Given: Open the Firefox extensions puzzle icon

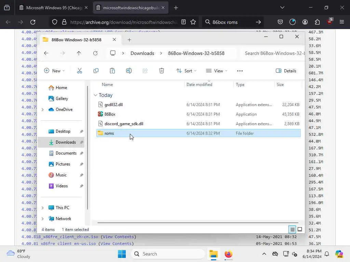Looking at the screenshot, I should [x=317, y=22].
